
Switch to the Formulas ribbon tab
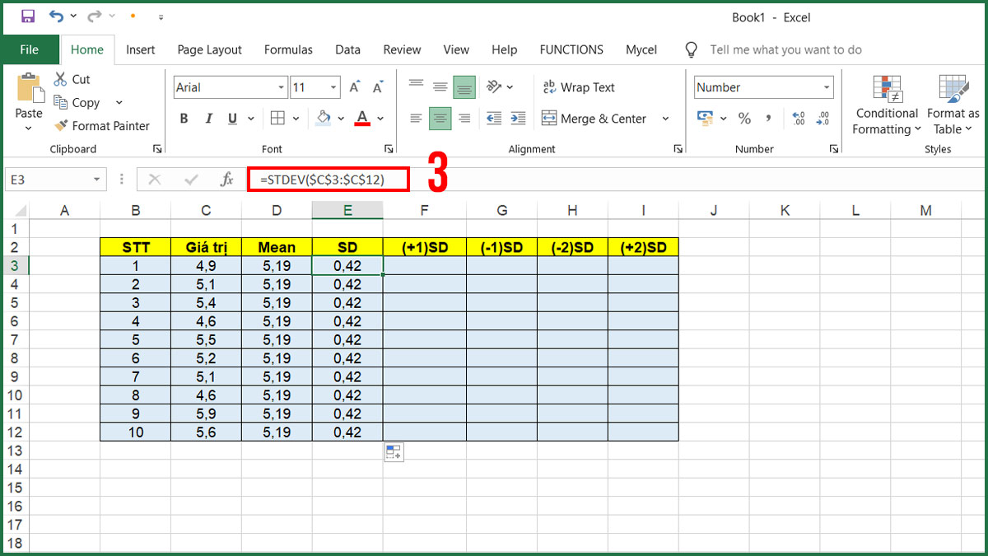click(x=288, y=49)
